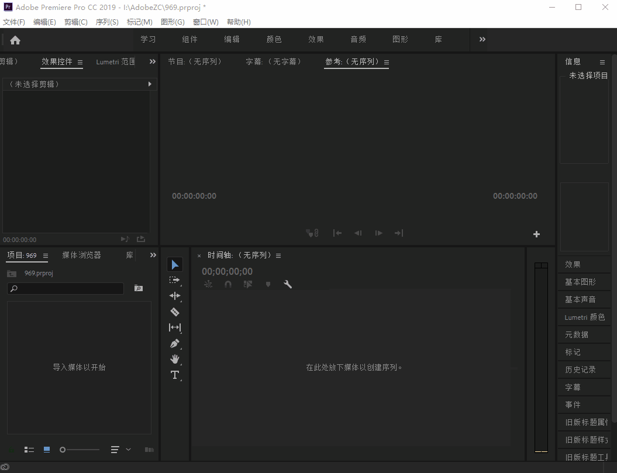Switch project panel to list view
The width and height of the screenshot is (617, 473).
(29, 450)
